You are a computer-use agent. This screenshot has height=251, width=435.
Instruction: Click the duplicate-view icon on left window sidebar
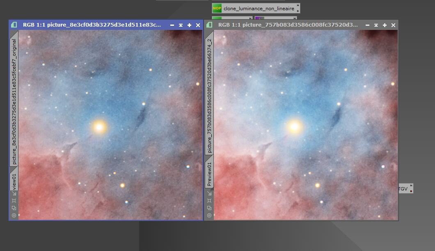(14, 208)
